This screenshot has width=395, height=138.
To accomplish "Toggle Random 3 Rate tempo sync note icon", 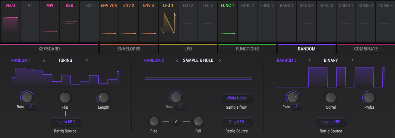I will click(297, 107).
